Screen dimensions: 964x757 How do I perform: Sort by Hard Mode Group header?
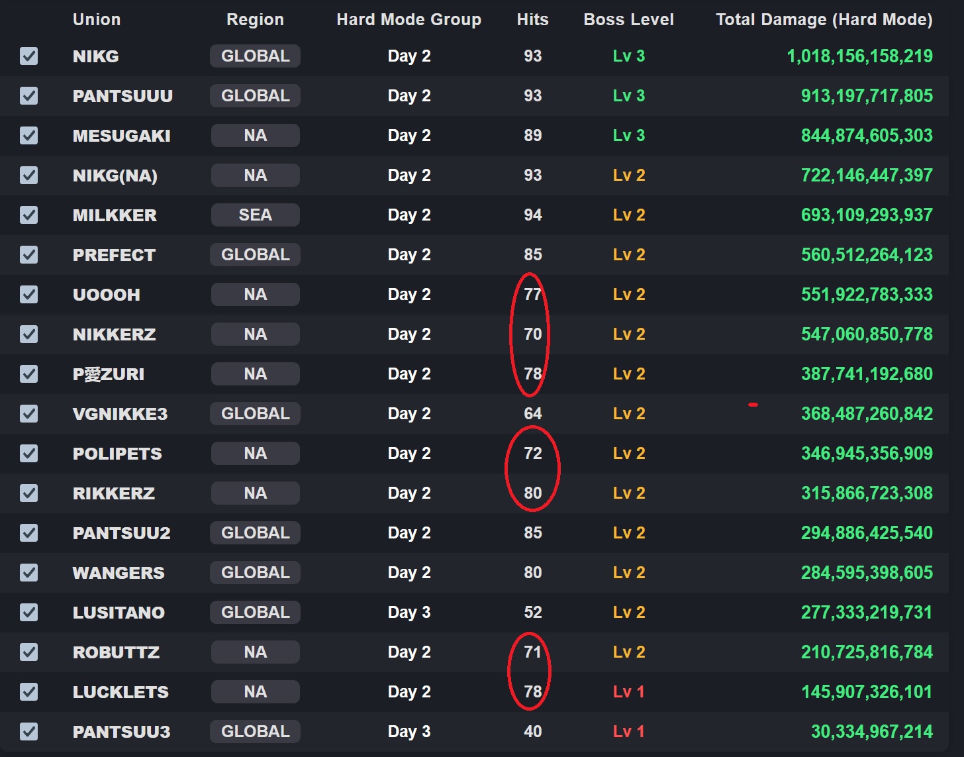coord(409,20)
